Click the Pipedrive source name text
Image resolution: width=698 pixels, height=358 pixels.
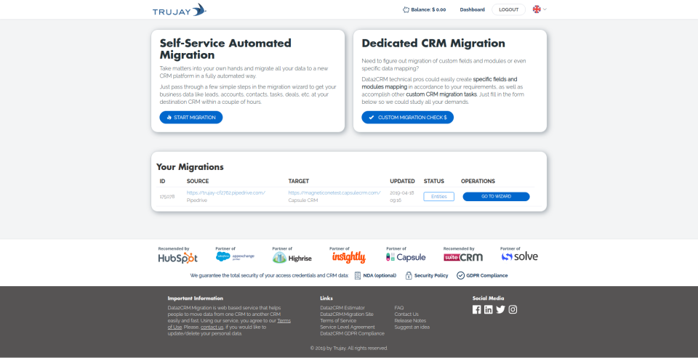pos(196,200)
